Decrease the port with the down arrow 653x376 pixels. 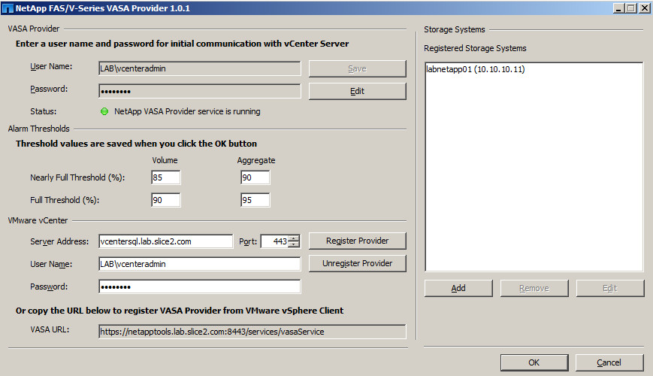click(294, 244)
